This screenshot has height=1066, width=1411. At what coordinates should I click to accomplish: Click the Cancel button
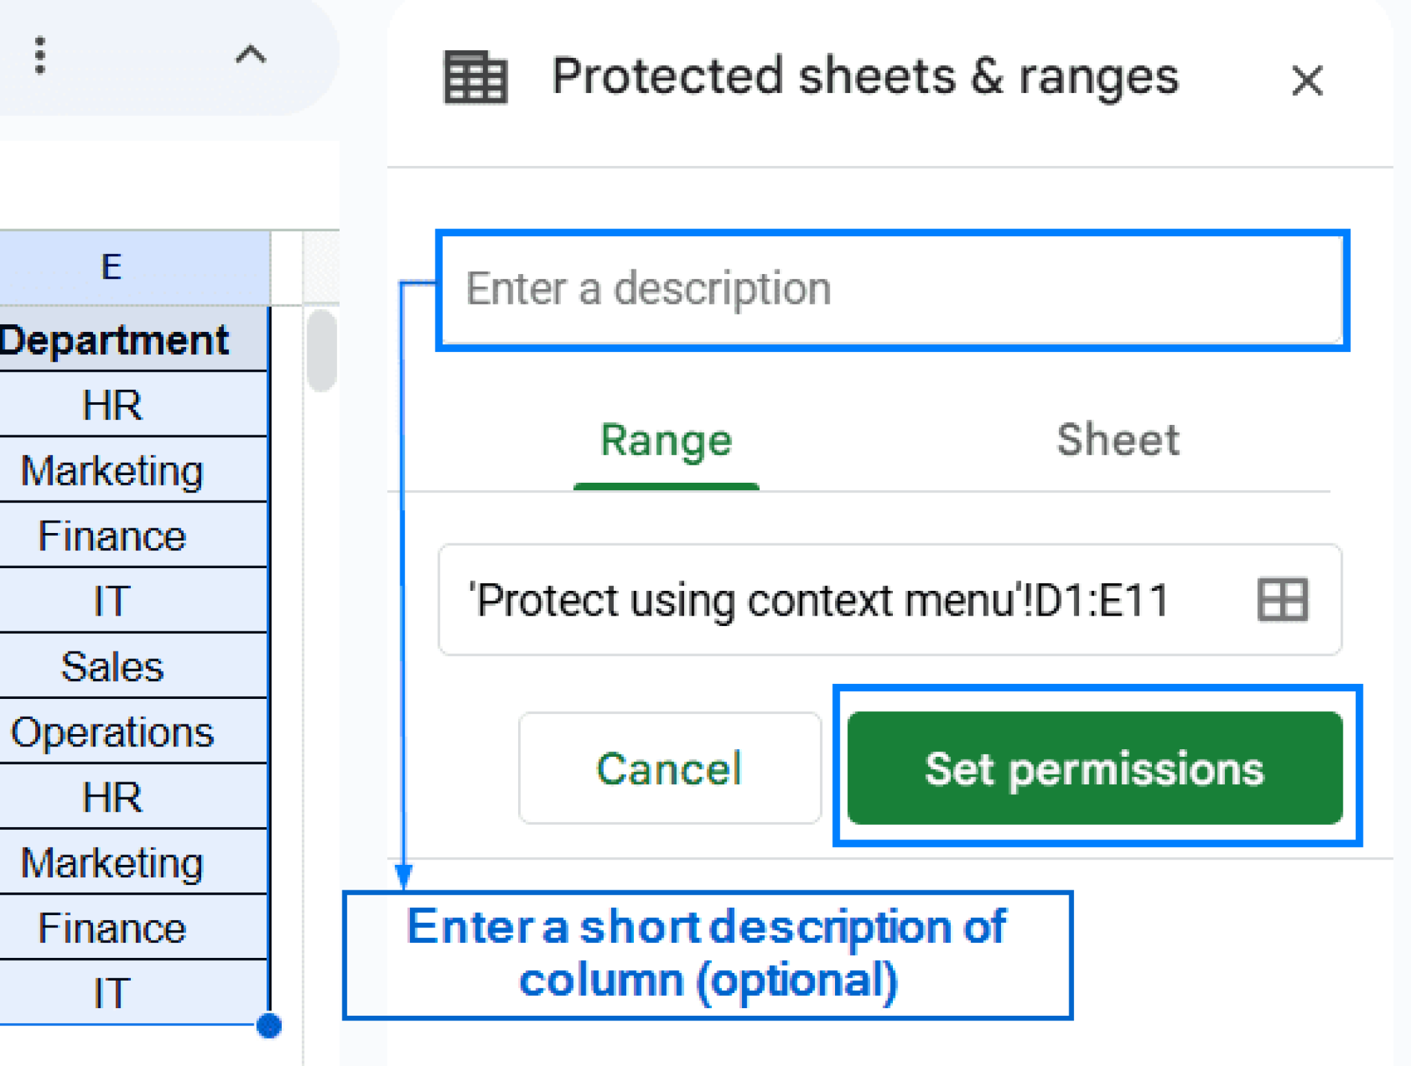pyautogui.click(x=669, y=769)
